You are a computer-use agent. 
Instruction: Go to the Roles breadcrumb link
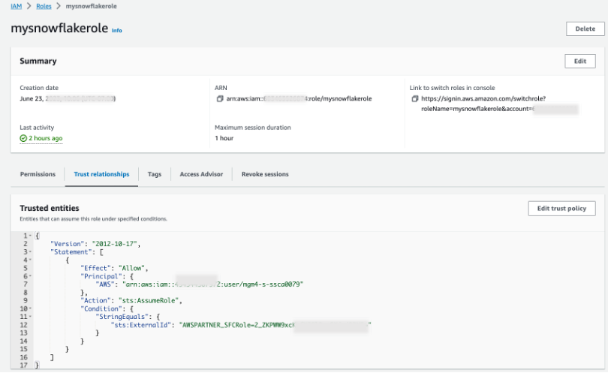pos(44,6)
